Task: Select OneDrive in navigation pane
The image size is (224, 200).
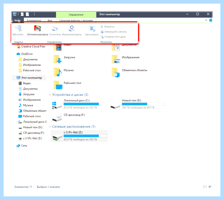Action: tap(25, 54)
